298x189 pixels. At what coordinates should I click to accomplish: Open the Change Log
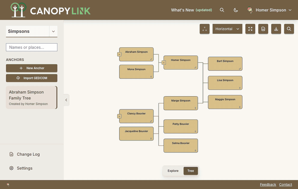pyautogui.click(x=25, y=154)
